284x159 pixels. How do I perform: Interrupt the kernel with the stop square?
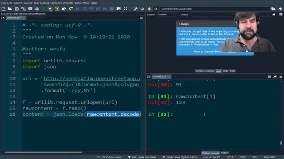coord(269,76)
